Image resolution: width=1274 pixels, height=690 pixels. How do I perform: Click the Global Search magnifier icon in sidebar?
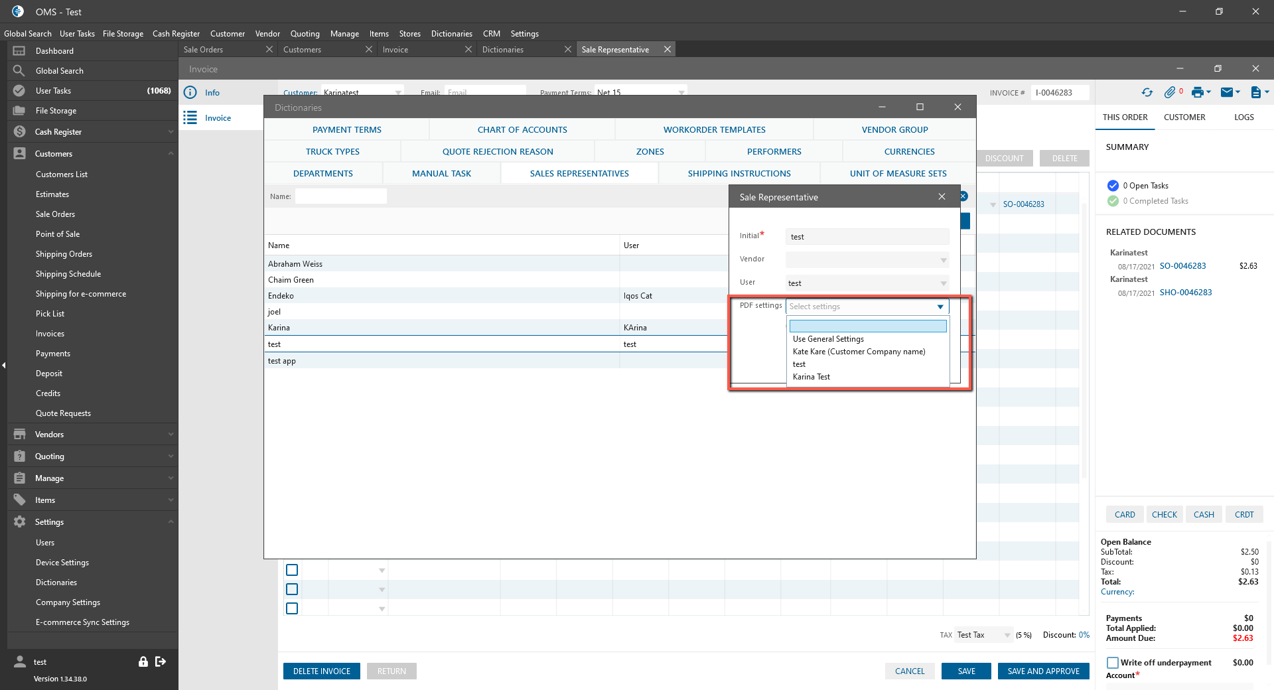coord(19,71)
